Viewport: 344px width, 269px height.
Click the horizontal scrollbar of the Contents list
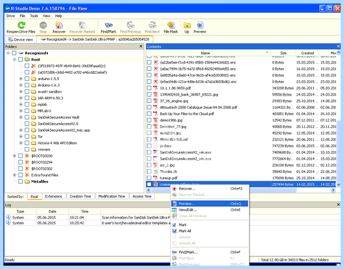pos(241,190)
